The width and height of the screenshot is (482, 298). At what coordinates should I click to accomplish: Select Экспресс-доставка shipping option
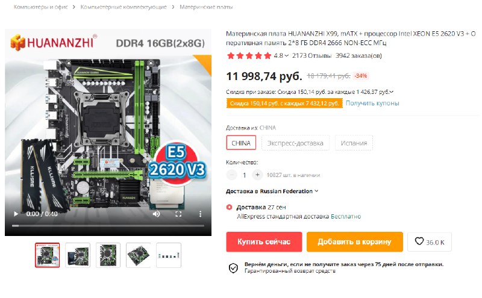(295, 143)
